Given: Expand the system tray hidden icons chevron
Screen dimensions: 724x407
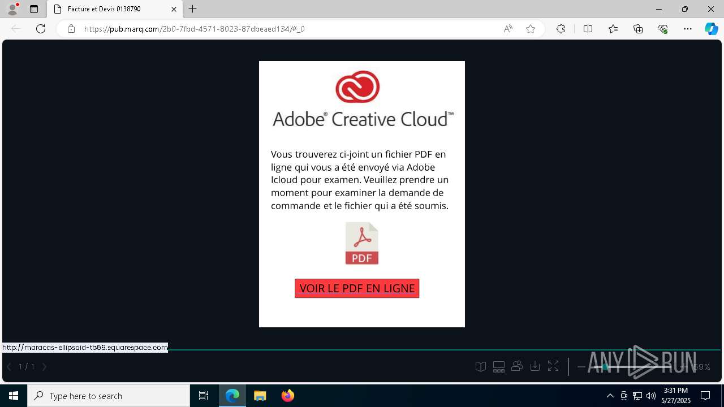Looking at the screenshot, I should [610, 396].
